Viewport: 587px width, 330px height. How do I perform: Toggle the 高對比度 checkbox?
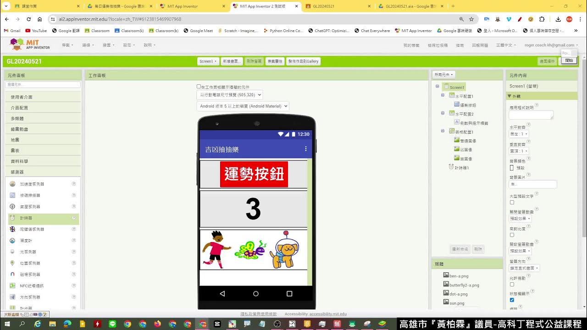click(x=512, y=235)
